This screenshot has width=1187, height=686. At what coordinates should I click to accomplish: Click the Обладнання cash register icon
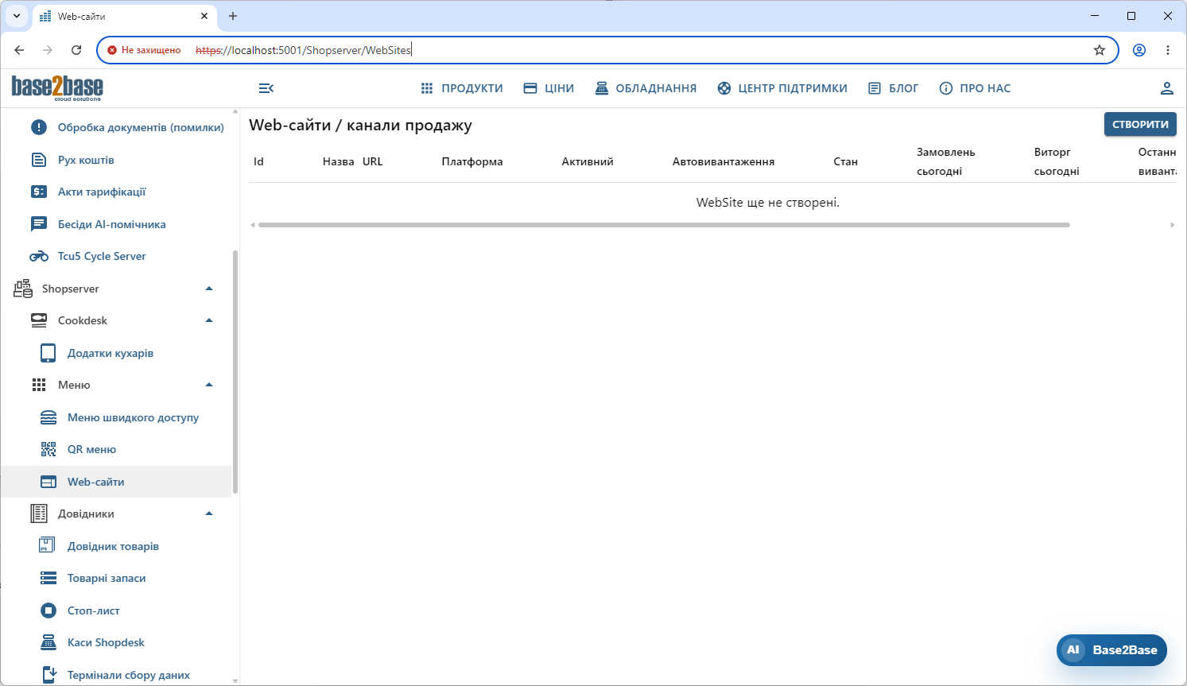602,88
